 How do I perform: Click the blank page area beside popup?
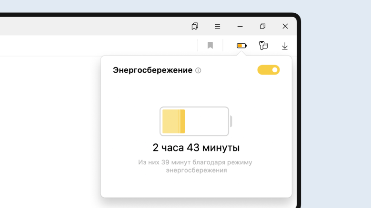coord(48,128)
